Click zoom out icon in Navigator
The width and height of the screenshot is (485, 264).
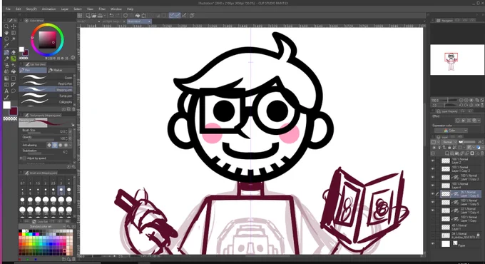pos(461,101)
